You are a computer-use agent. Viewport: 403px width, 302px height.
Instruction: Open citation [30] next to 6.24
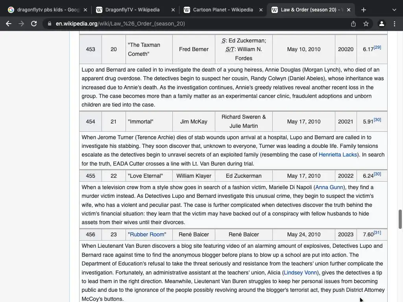(377, 174)
